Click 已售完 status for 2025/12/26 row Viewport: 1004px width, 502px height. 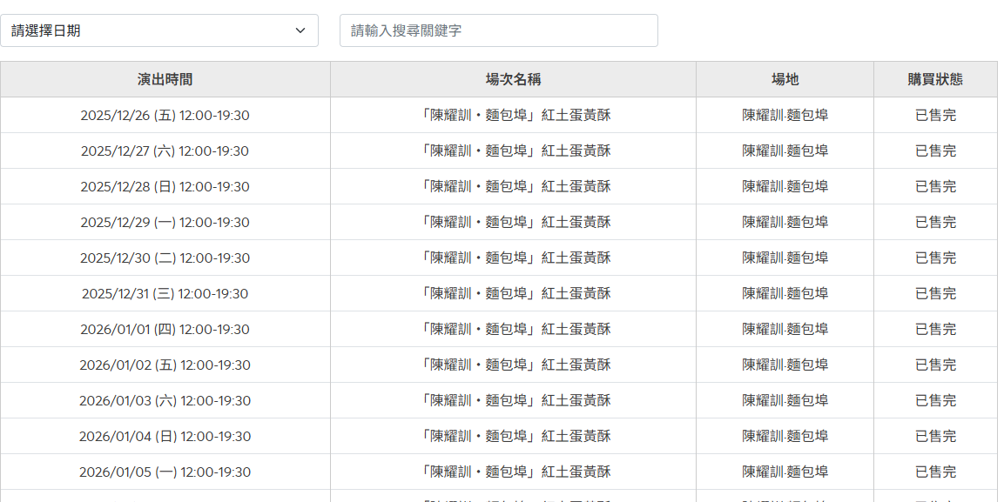point(935,115)
